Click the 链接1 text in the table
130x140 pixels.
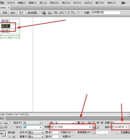point(6,21)
